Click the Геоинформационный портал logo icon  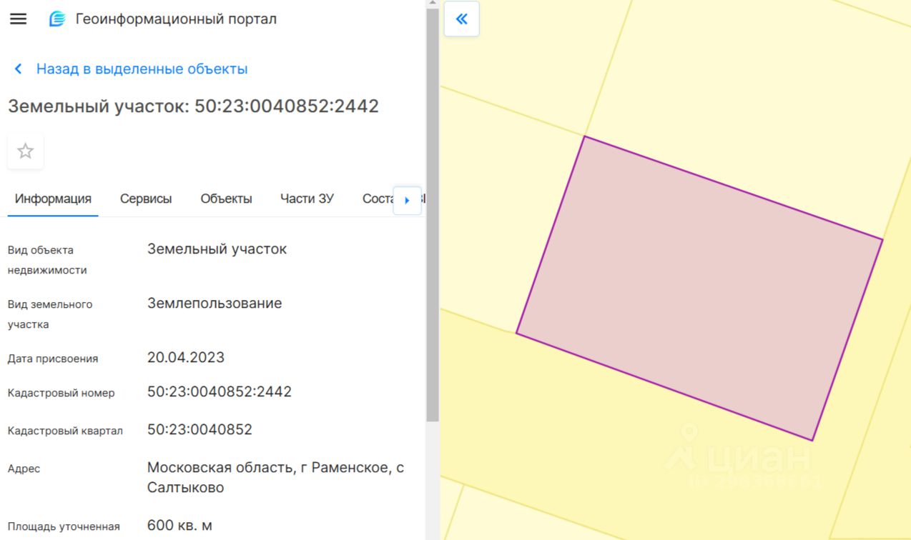tap(57, 19)
